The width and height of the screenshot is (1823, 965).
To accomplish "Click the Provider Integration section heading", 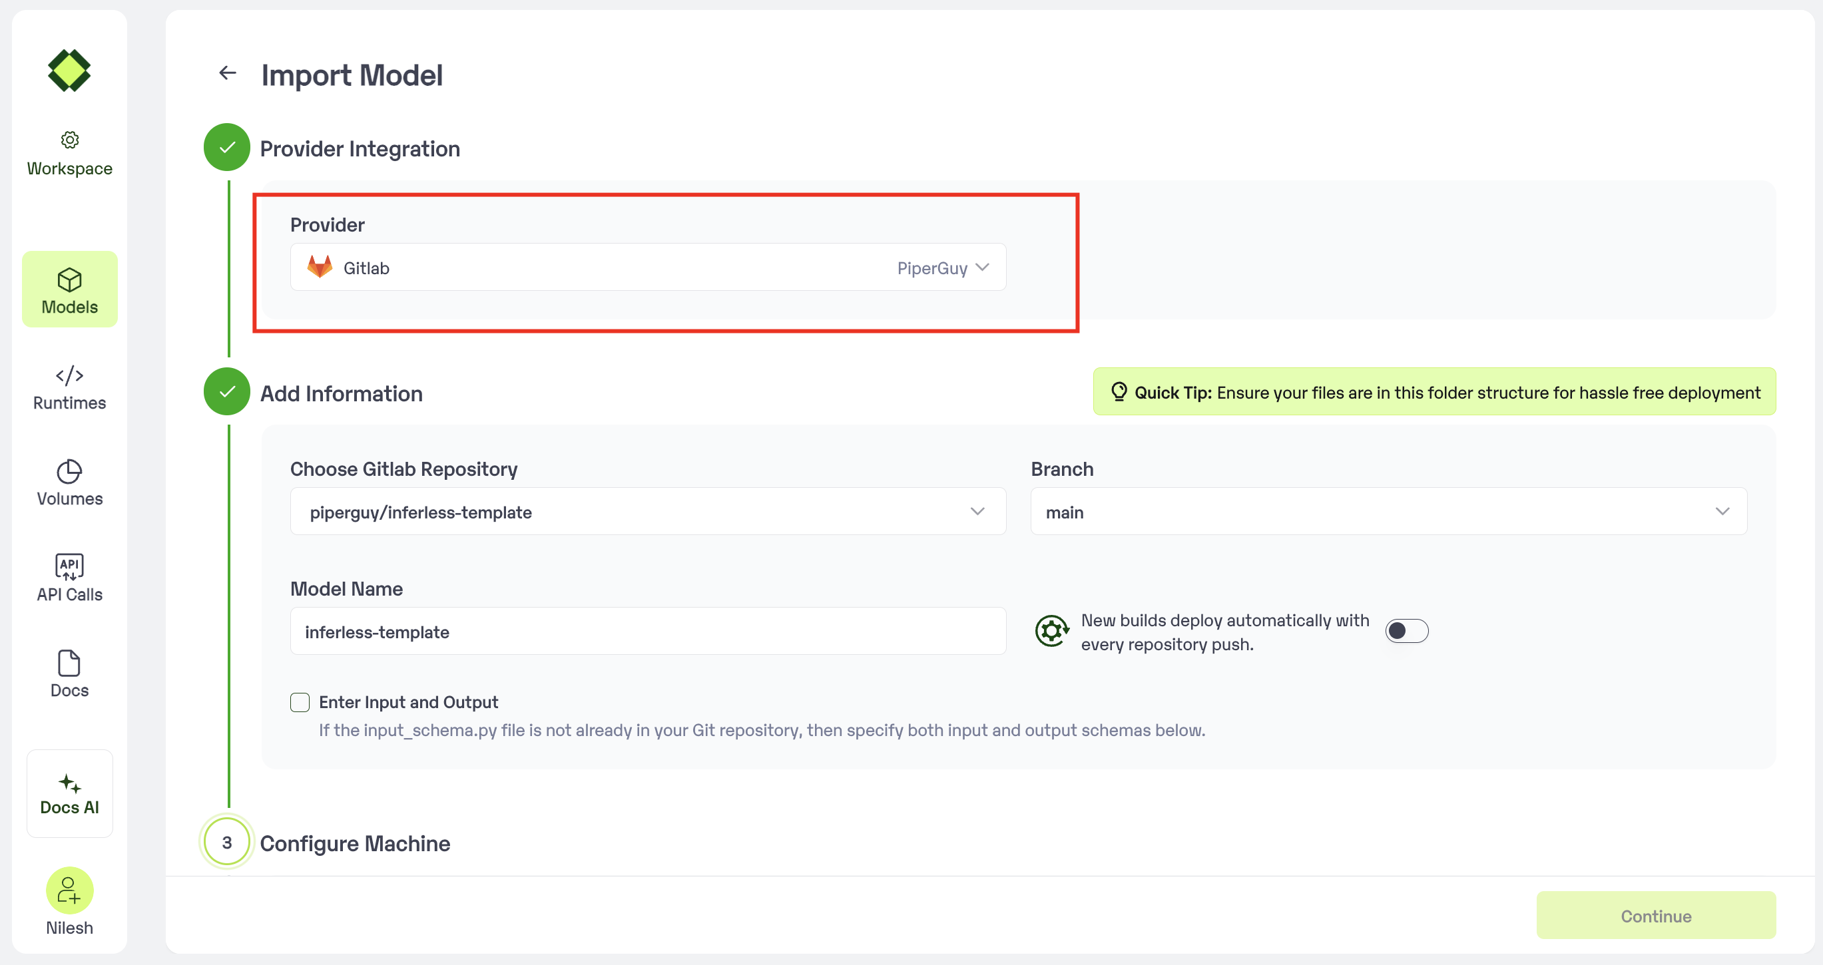I will 360,148.
